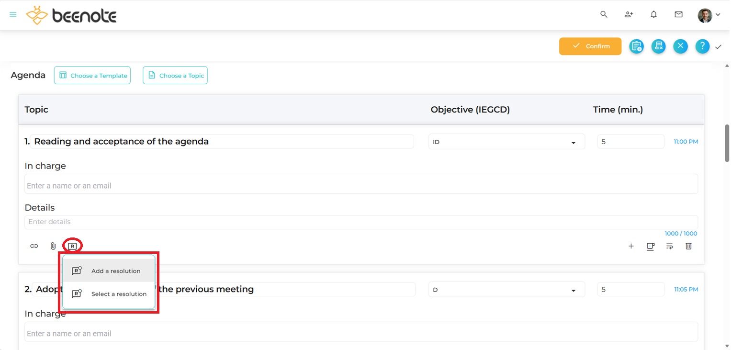The height and width of the screenshot is (350, 731).
Task: Click the blue help question mark button
Action: pyautogui.click(x=702, y=46)
